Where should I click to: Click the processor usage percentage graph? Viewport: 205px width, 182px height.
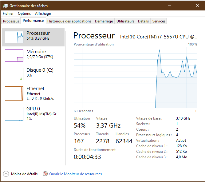click(x=135, y=77)
